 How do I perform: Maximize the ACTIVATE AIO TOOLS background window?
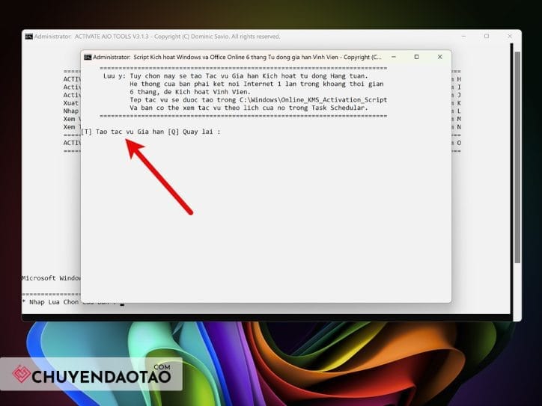487,36
